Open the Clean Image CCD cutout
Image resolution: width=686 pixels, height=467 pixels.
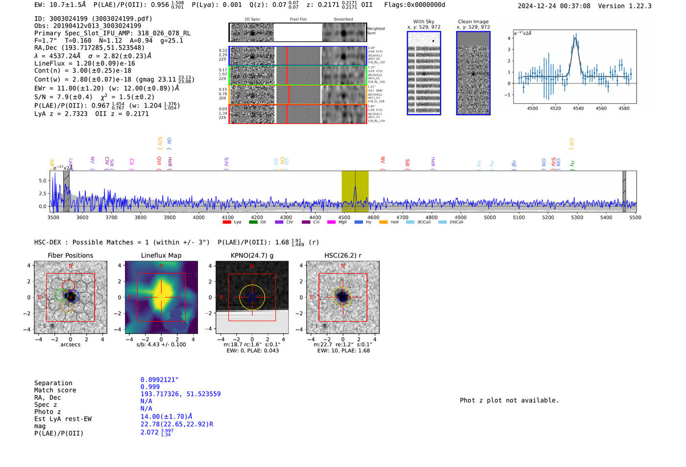473,73
